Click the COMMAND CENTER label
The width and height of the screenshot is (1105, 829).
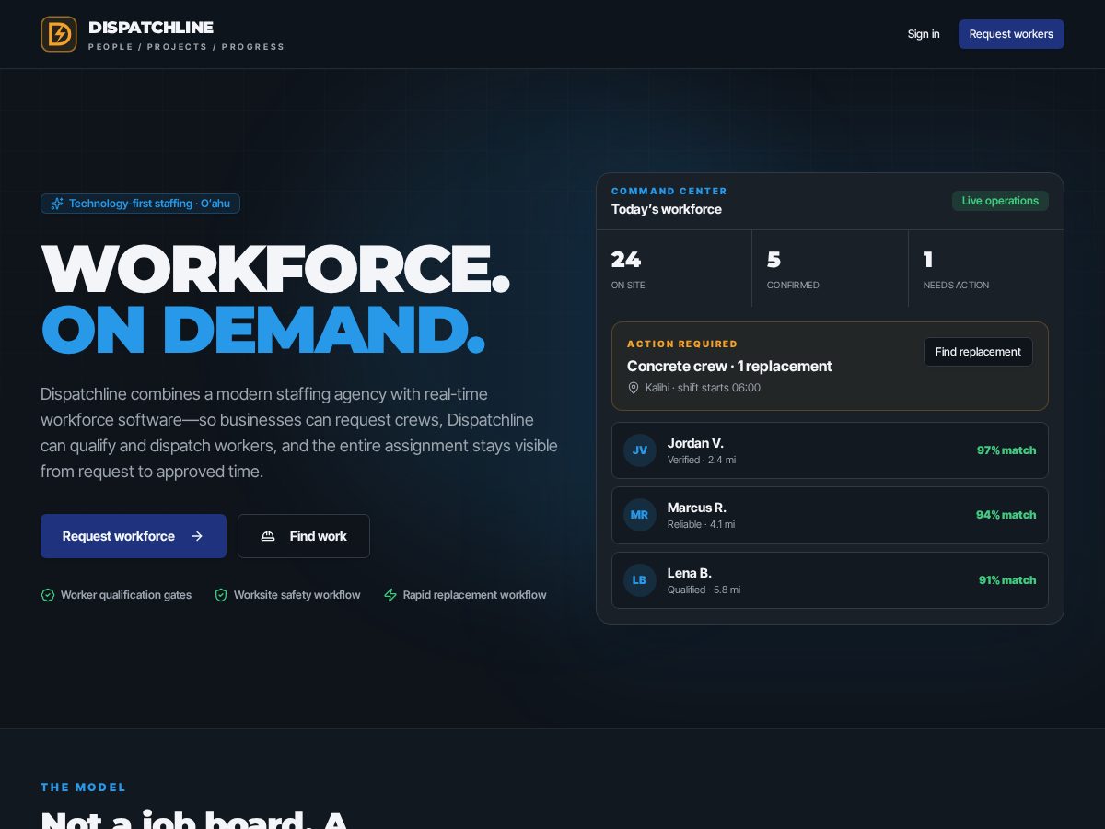pos(669,191)
